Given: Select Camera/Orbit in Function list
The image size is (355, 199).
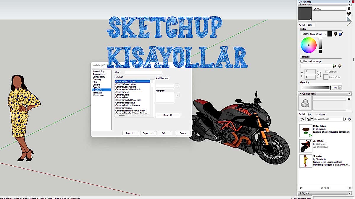Looking at the screenshot, I should 122,95.
